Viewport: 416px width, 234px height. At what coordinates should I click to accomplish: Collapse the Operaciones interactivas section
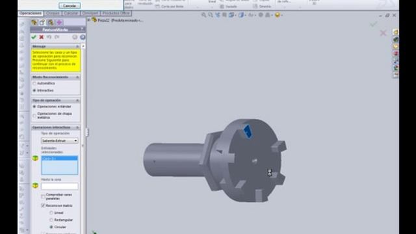point(77,127)
